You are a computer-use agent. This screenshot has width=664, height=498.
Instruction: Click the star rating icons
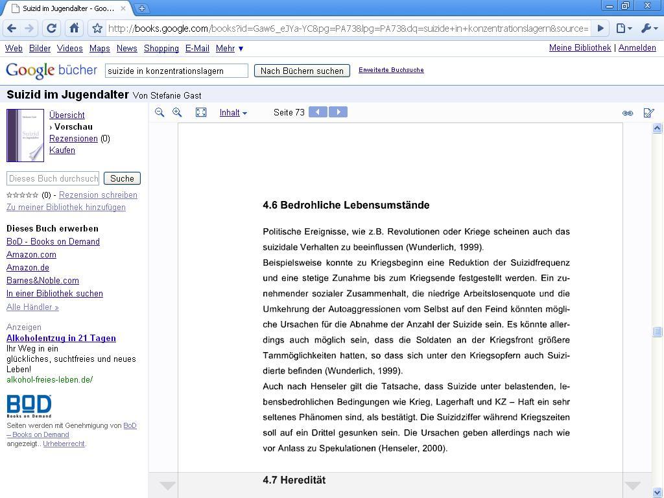click(23, 195)
